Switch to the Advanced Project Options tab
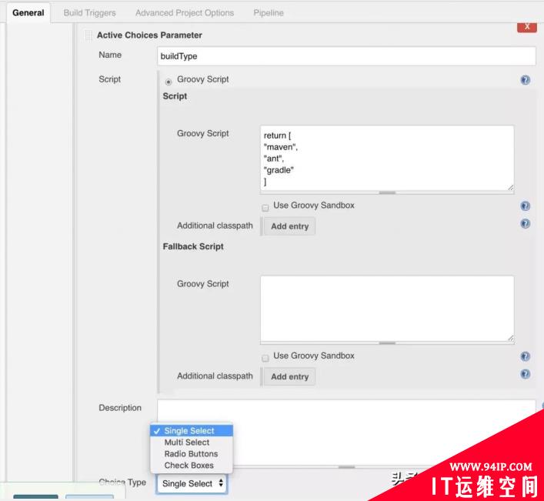 point(185,13)
